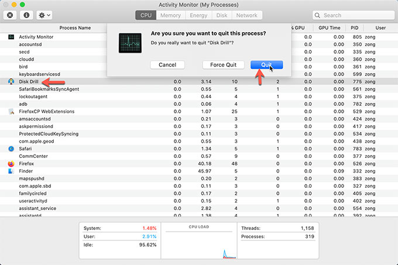Click the Safari compass icon
This screenshot has height=265, width=398.
11,149
